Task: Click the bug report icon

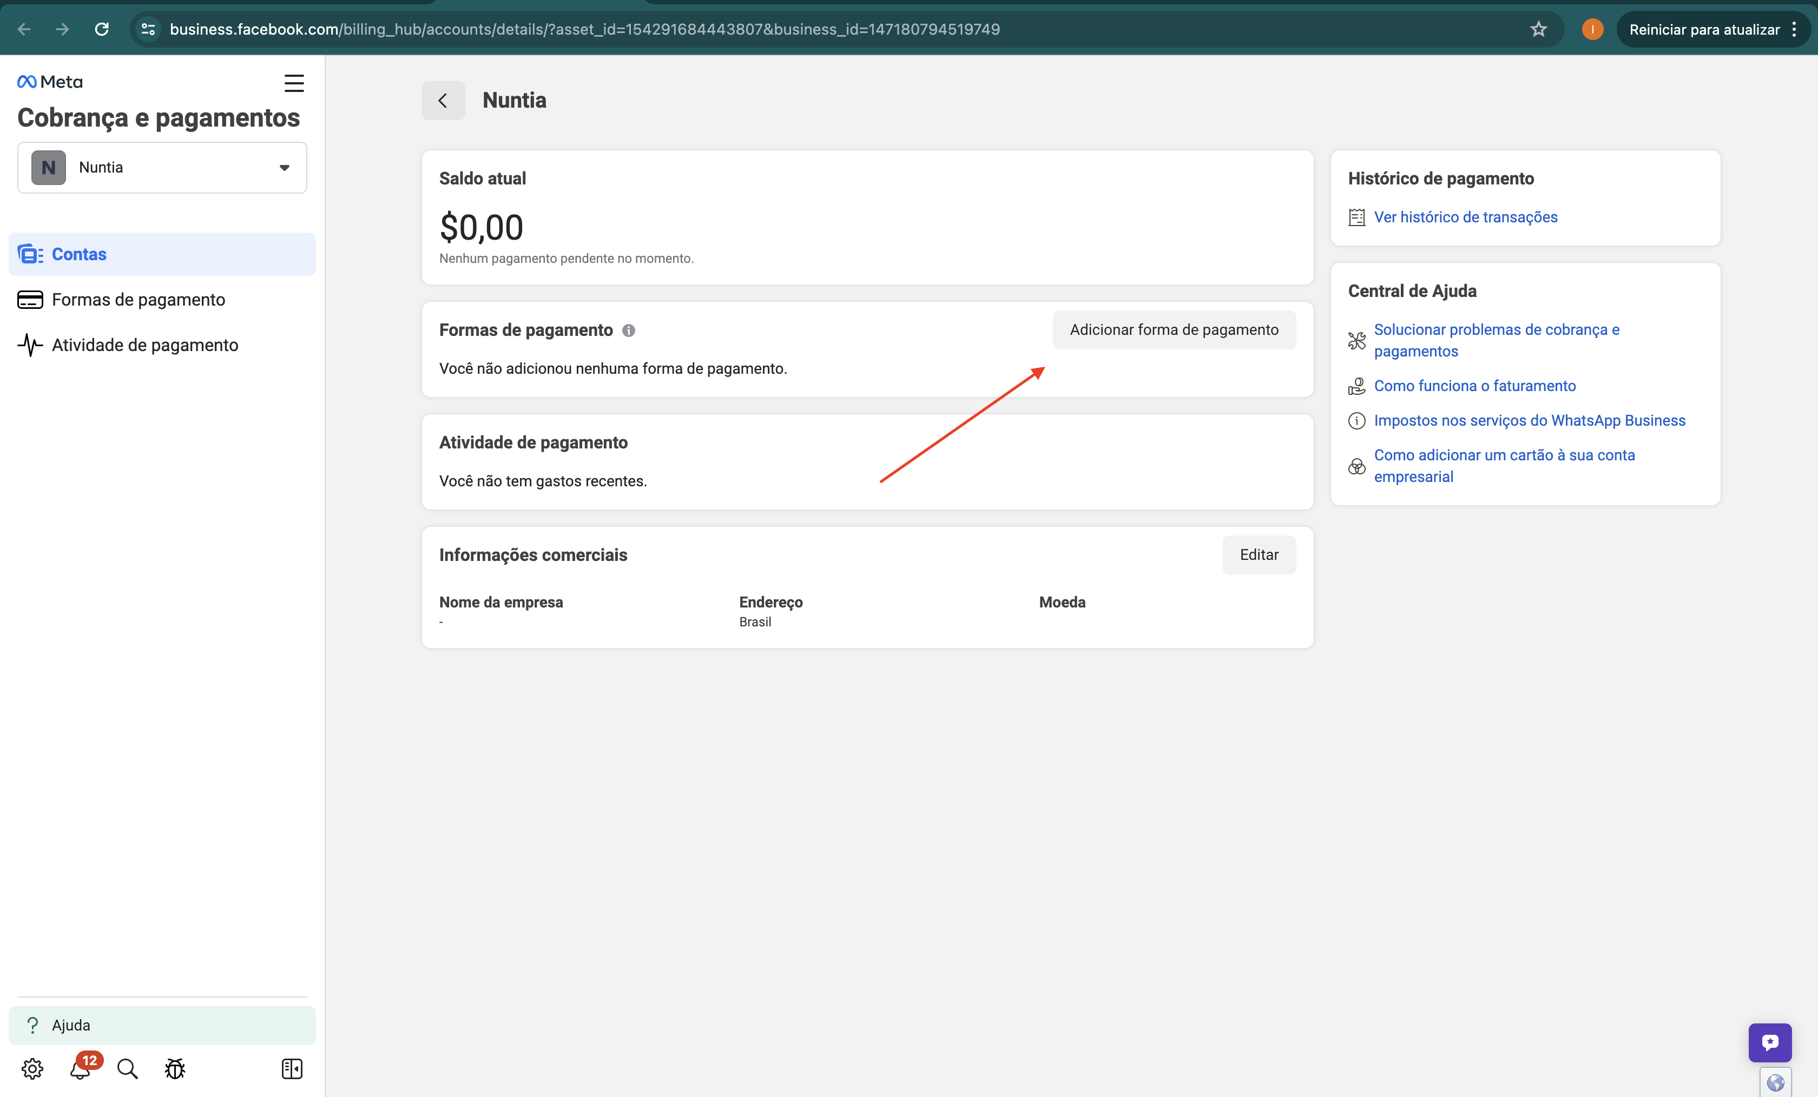Action: [175, 1068]
